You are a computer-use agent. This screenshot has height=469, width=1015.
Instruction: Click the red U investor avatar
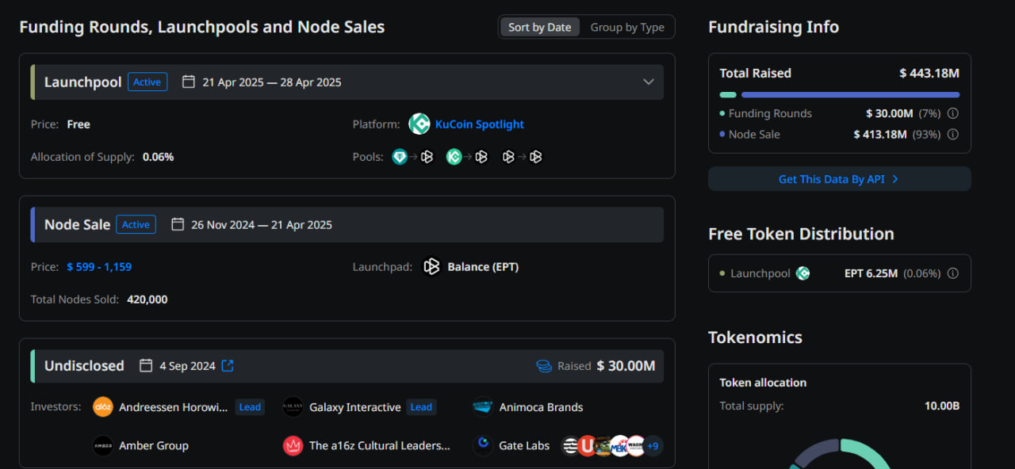(587, 446)
